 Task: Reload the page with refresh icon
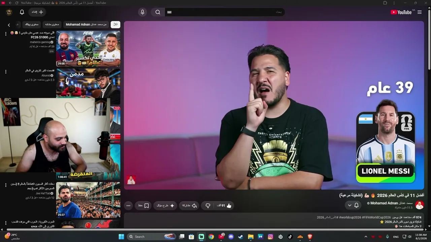[16, 3]
